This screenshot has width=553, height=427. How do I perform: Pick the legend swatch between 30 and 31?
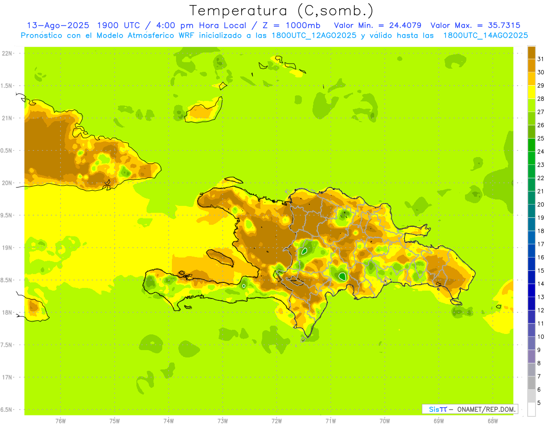[x=531, y=65]
